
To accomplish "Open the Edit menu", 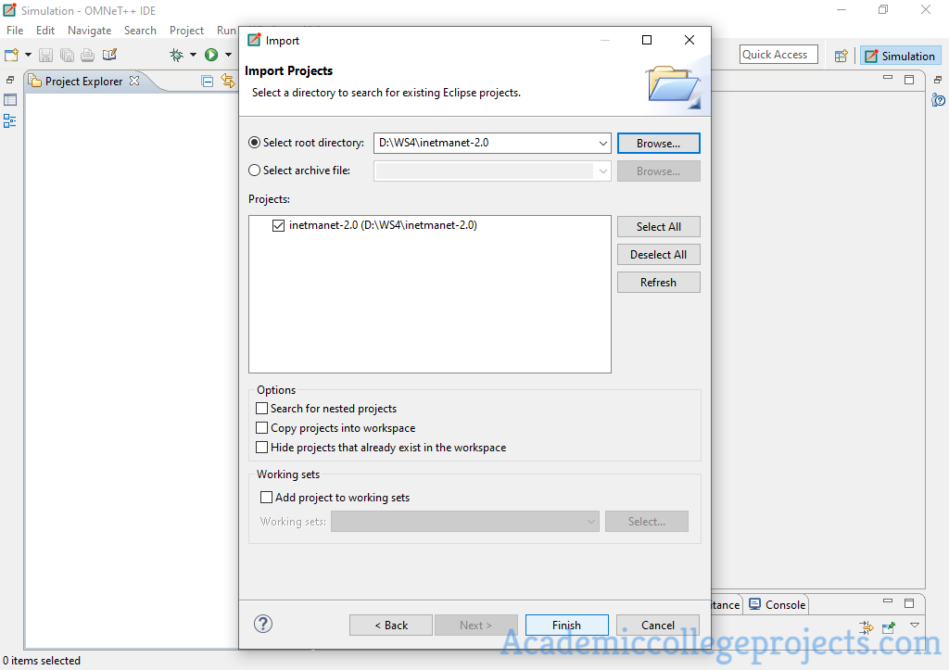I will (45, 31).
